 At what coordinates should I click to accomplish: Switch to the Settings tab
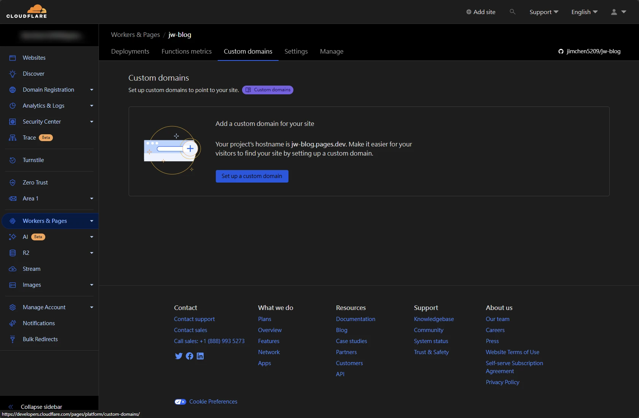[x=296, y=51]
